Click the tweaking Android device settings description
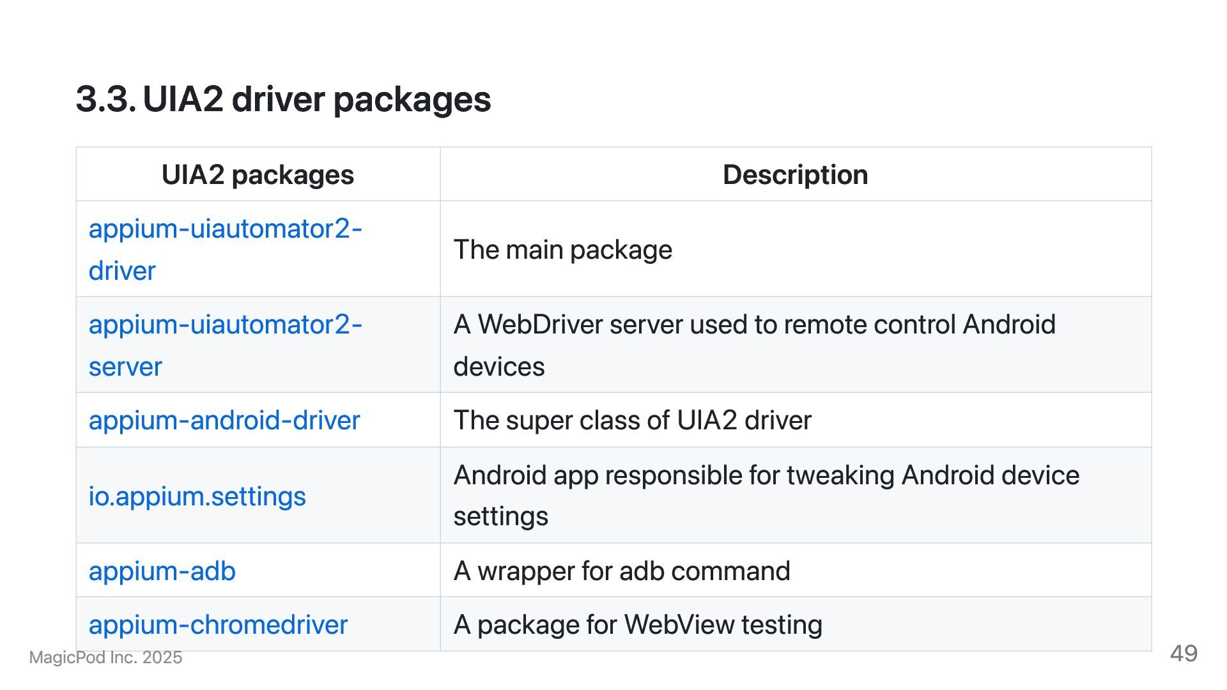 [x=766, y=475]
